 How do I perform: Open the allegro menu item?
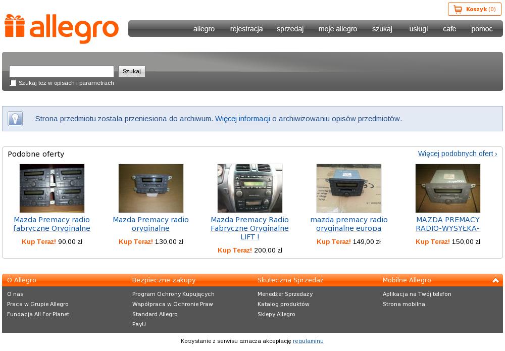[x=204, y=29]
